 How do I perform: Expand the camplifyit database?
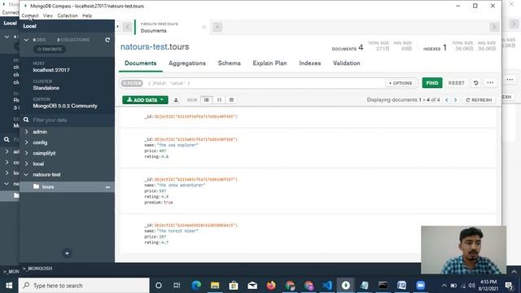click(x=26, y=153)
